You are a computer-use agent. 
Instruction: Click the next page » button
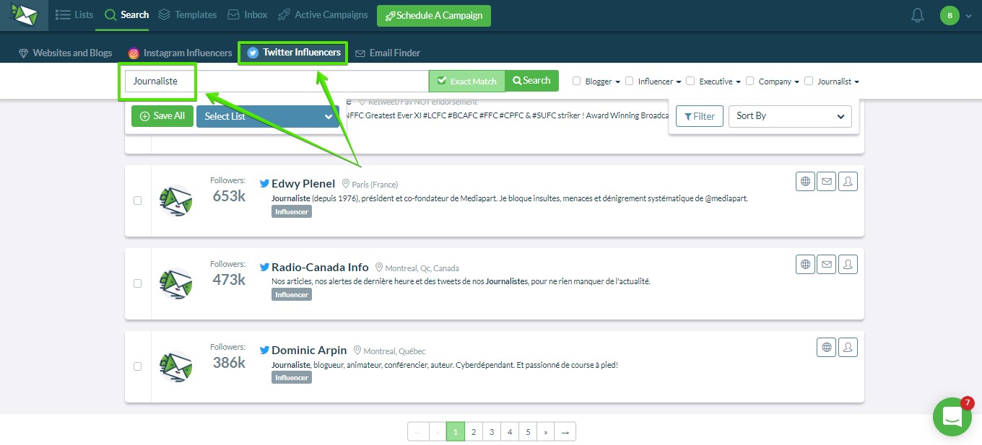pyautogui.click(x=546, y=432)
